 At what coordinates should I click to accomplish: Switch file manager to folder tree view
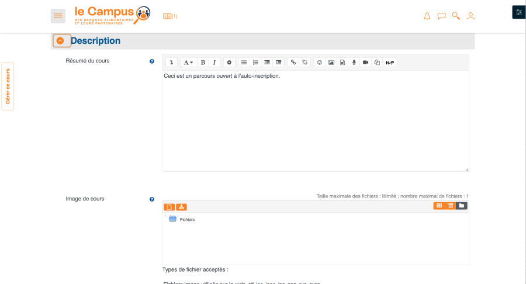coord(462,206)
